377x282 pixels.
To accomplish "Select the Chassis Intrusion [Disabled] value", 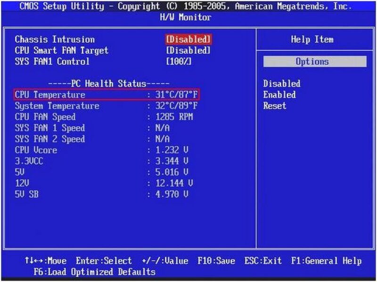I will pos(188,39).
